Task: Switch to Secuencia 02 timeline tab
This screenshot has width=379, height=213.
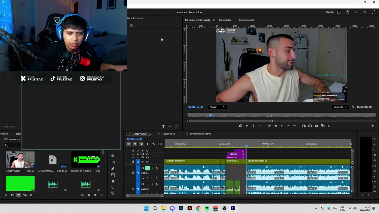Action: [168, 134]
